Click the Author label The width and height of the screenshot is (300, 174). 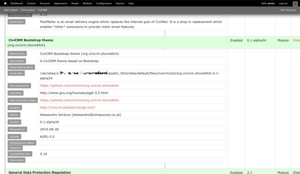pyautogui.click(x=14, y=115)
